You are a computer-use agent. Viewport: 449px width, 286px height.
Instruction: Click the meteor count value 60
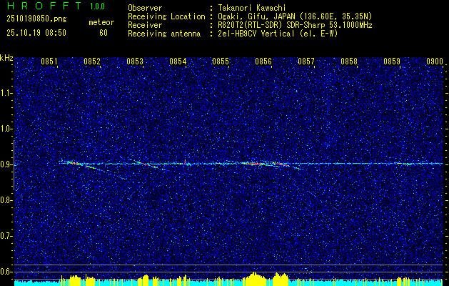(x=104, y=33)
